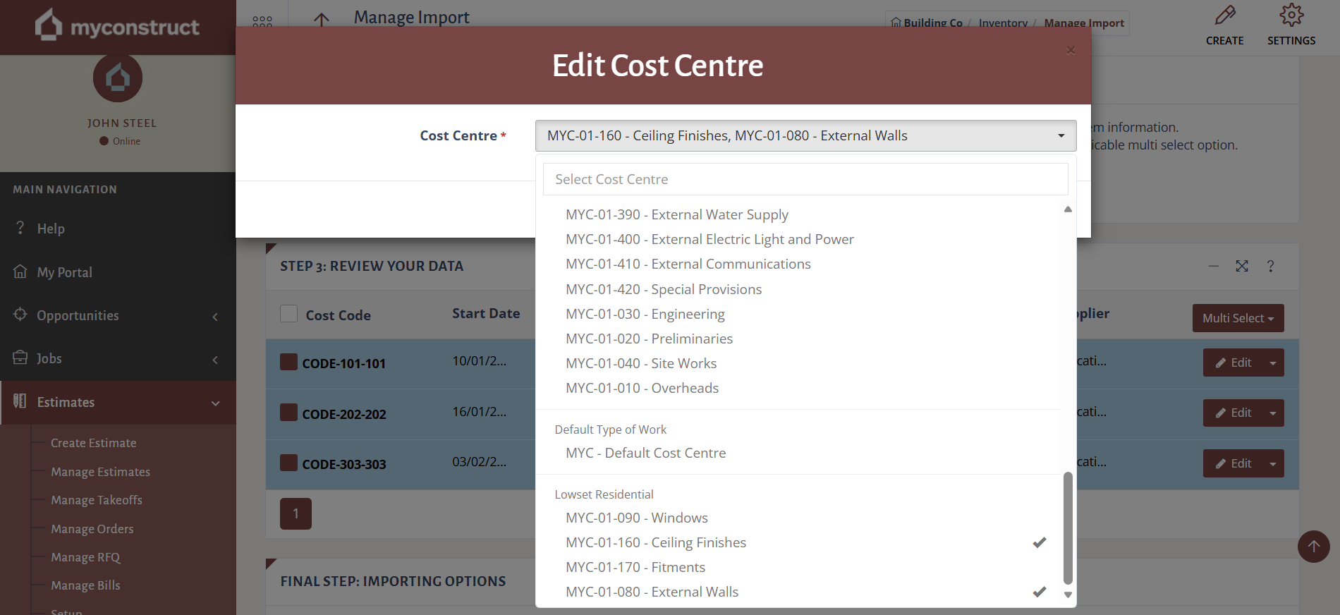Minimize the Step 3 panel with dash icon
Viewport: 1340px width, 615px height.
coord(1213,266)
